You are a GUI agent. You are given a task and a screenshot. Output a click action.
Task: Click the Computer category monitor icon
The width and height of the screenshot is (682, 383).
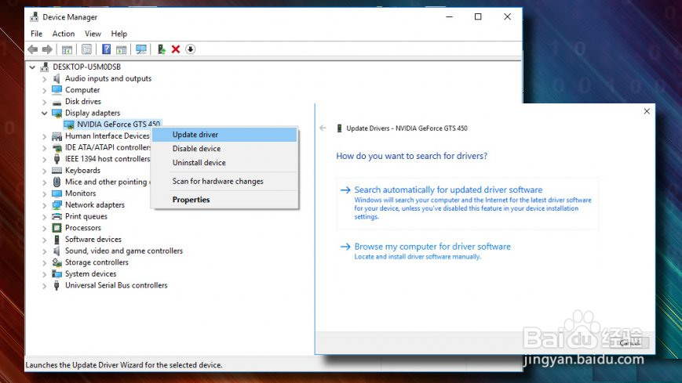[x=57, y=90]
